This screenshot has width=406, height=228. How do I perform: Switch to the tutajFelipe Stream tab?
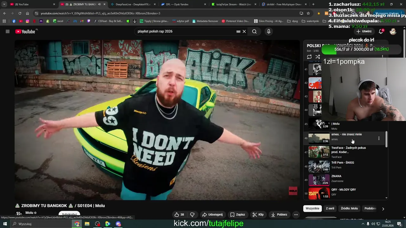tap(233, 4)
